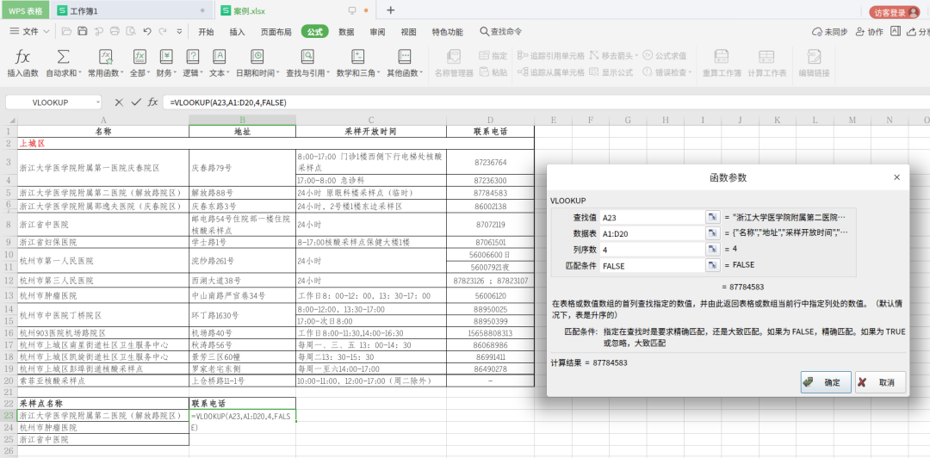Close the 函数参数 dialog
930x458 pixels.
(x=896, y=177)
